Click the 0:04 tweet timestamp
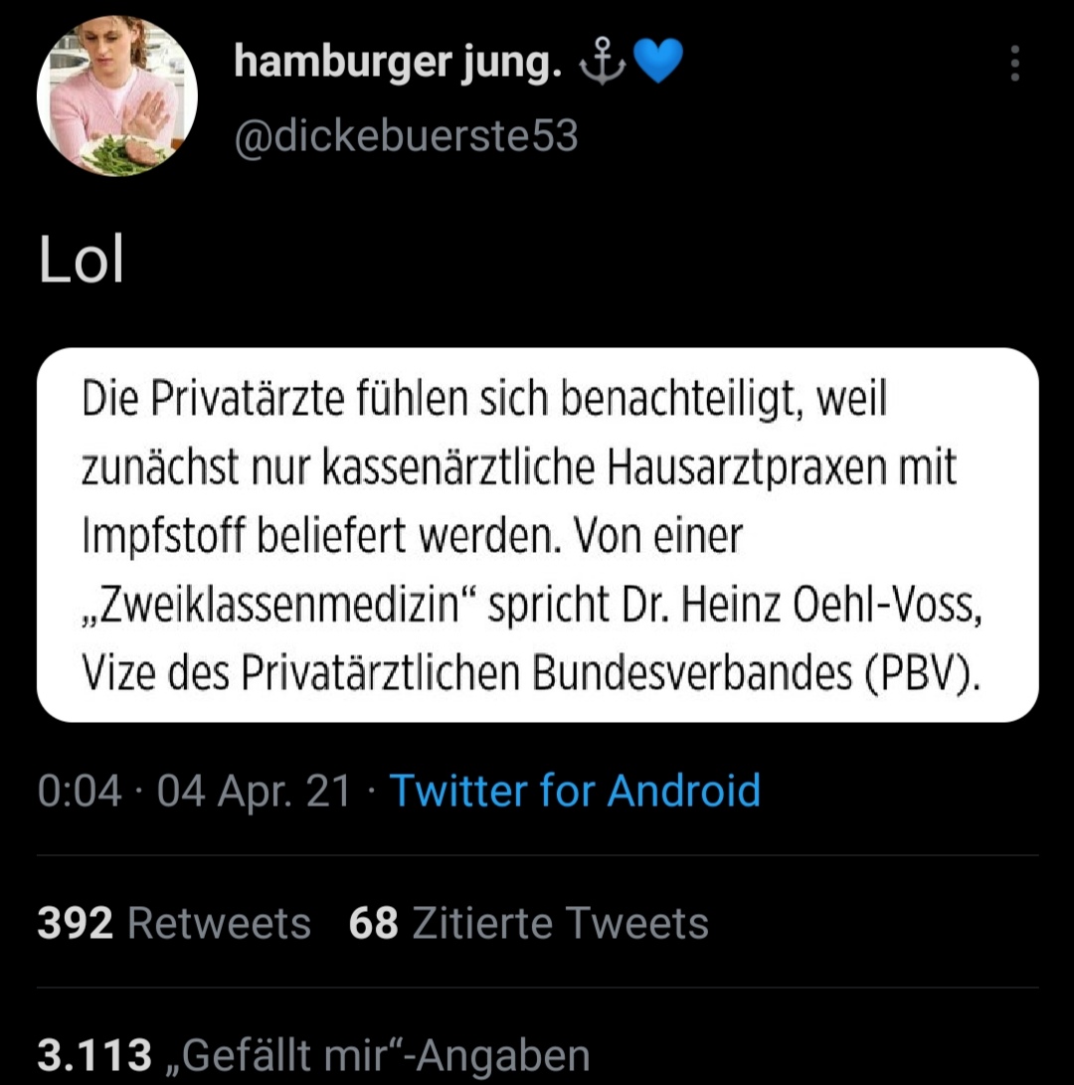 pyautogui.click(x=80, y=792)
